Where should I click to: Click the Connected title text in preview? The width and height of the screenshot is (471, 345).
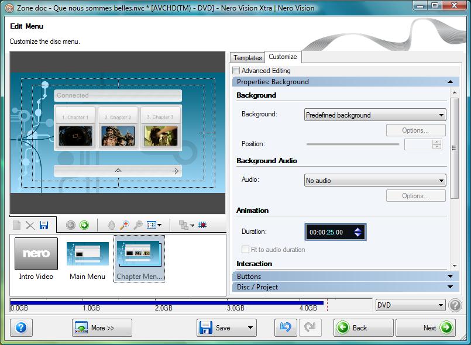(73, 95)
